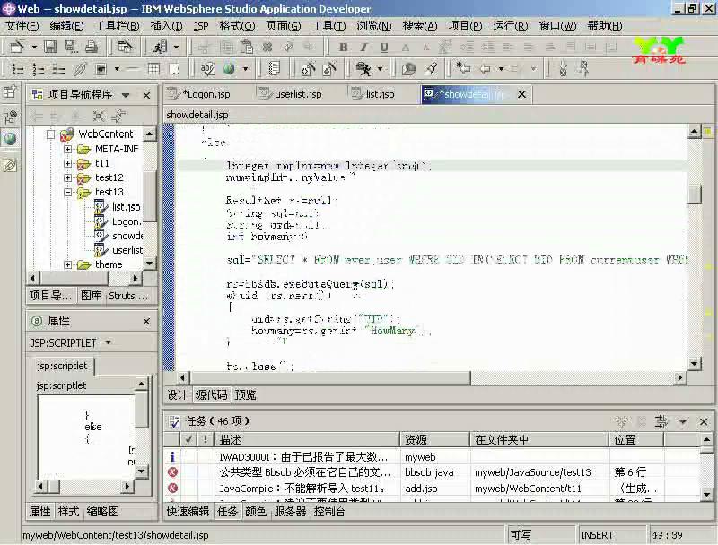Expand the theme folder
The image size is (718, 545).
click(x=67, y=264)
